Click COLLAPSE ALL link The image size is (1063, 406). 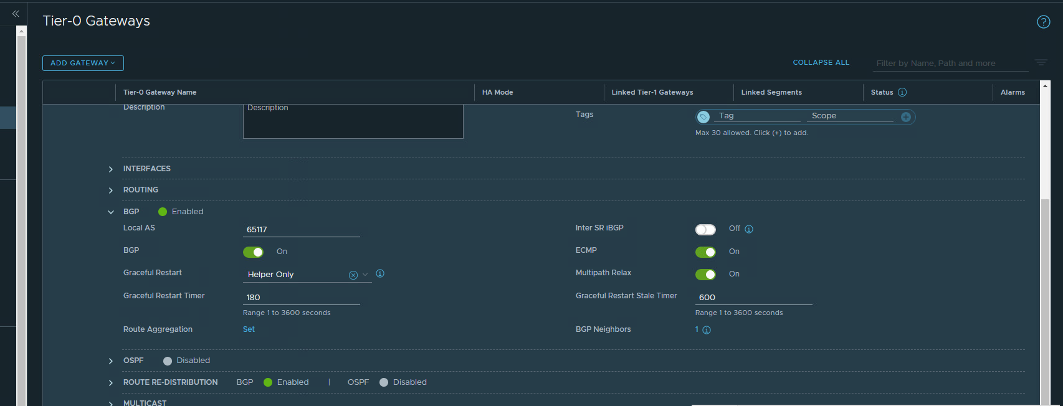click(x=821, y=62)
